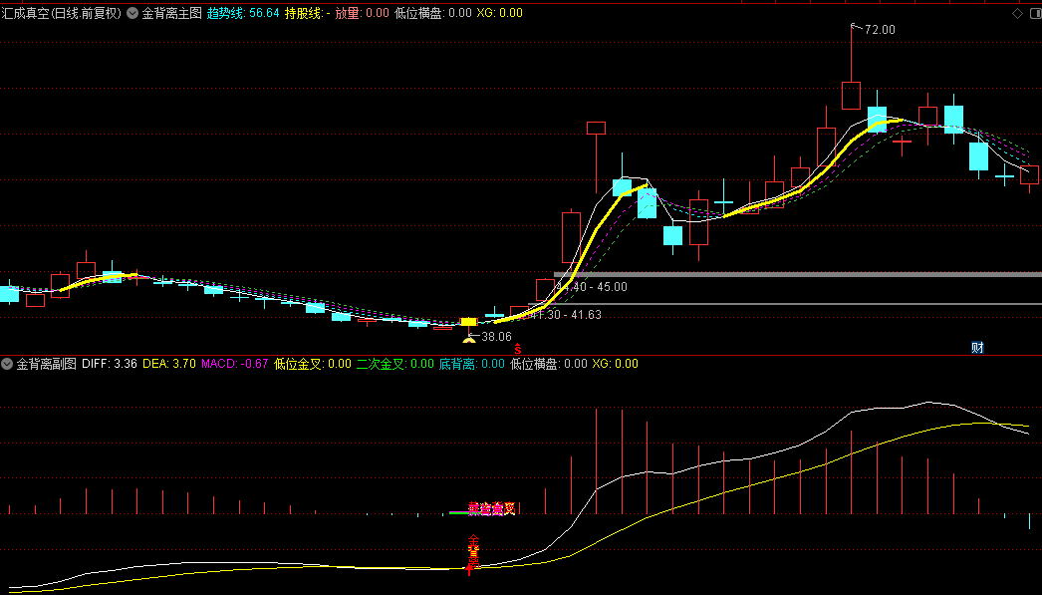Click the yellow ingot marker below 38.06 candle

[469, 339]
